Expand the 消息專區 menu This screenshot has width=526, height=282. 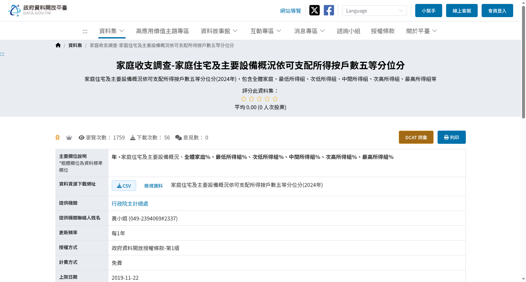click(309, 31)
